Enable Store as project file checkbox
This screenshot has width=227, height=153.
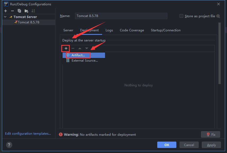[181, 16]
